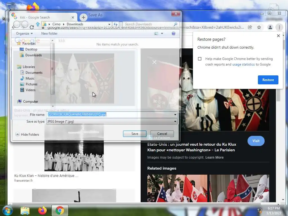Click Chrome taskbar icon

[60, 210]
